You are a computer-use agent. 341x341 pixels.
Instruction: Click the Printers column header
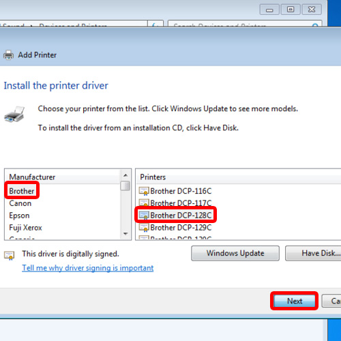[x=239, y=177]
